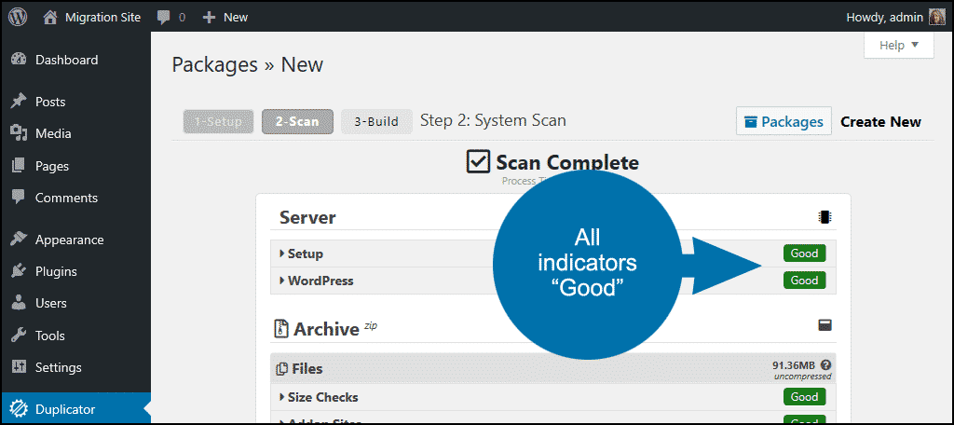Click the Posts pushpin icon

pos(19,101)
